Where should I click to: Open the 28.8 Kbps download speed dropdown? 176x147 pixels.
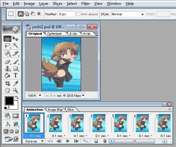tap(65, 95)
